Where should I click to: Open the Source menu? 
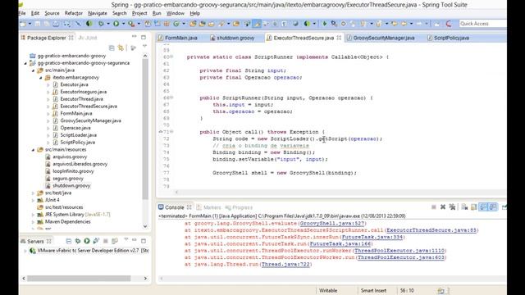click(52, 13)
